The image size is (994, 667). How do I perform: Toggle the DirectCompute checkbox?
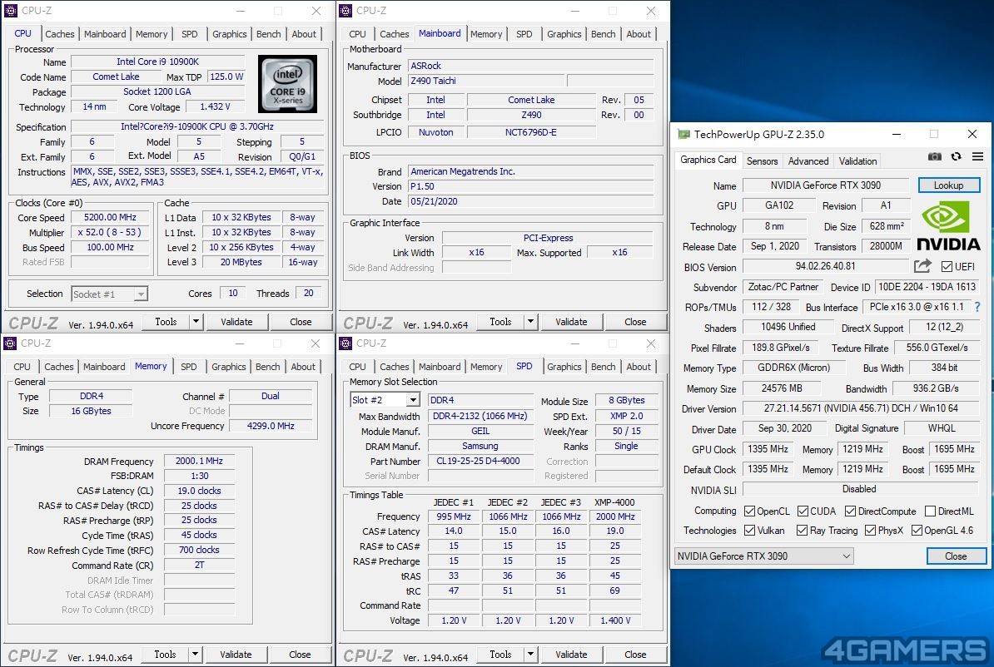point(850,511)
